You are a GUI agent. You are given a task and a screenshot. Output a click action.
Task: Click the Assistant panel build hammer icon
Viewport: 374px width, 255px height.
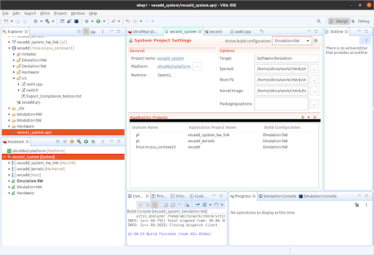point(79,142)
